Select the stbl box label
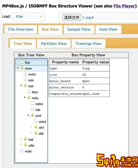 (41, 134)
